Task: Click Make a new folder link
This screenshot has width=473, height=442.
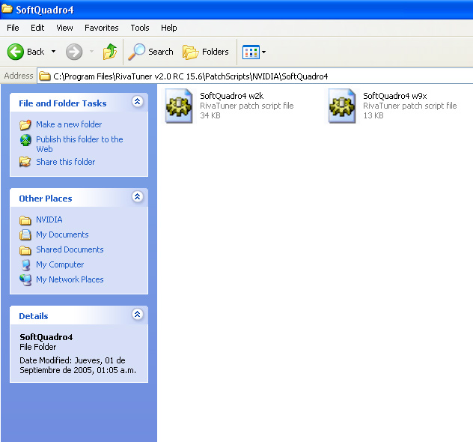Action: coord(69,124)
